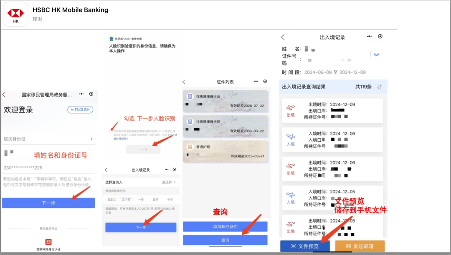451x255 pixels.
Task: Tap the 普通护照 document icon
Action: 190,147
